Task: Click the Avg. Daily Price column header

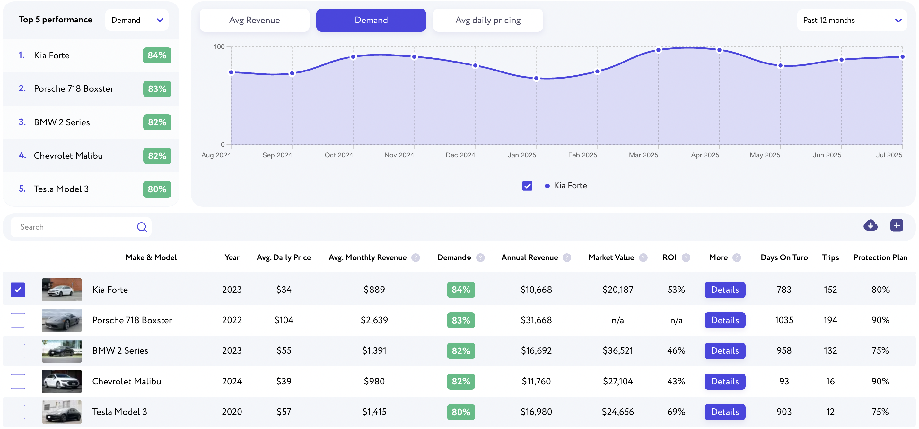Action: tap(284, 257)
